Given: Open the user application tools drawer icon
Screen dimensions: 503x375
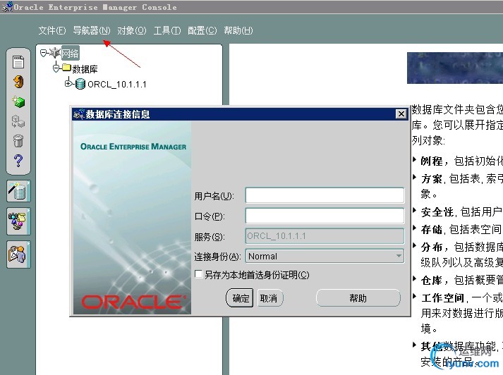Looking at the screenshot, I should point(18,254).
